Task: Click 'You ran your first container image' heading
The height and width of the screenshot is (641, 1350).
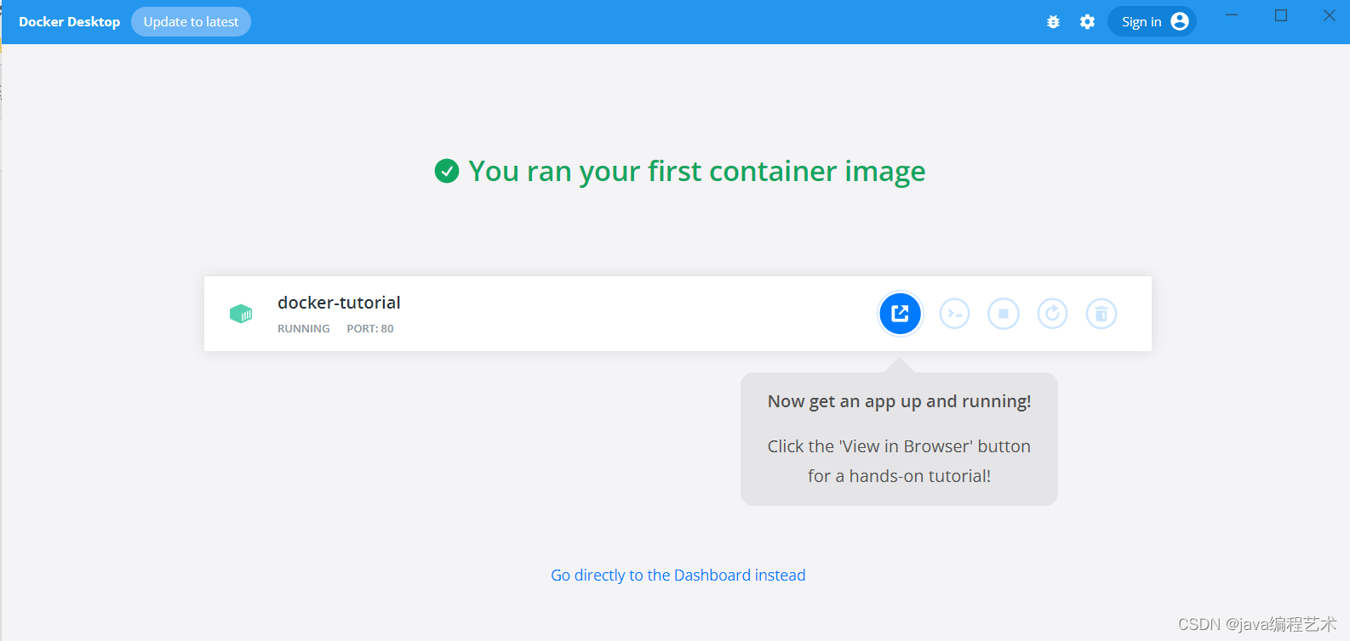Action: pyautogui.click(x=696, y=172)
